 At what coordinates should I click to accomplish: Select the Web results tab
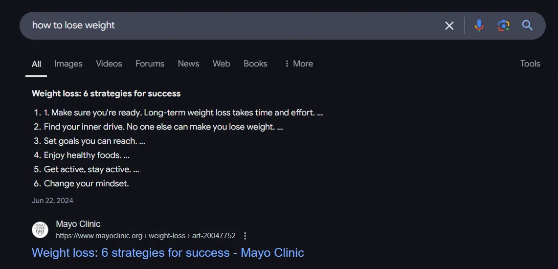[x=222, y=64]
